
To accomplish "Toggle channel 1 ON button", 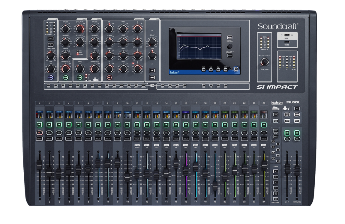I will (x=39, y=125).
